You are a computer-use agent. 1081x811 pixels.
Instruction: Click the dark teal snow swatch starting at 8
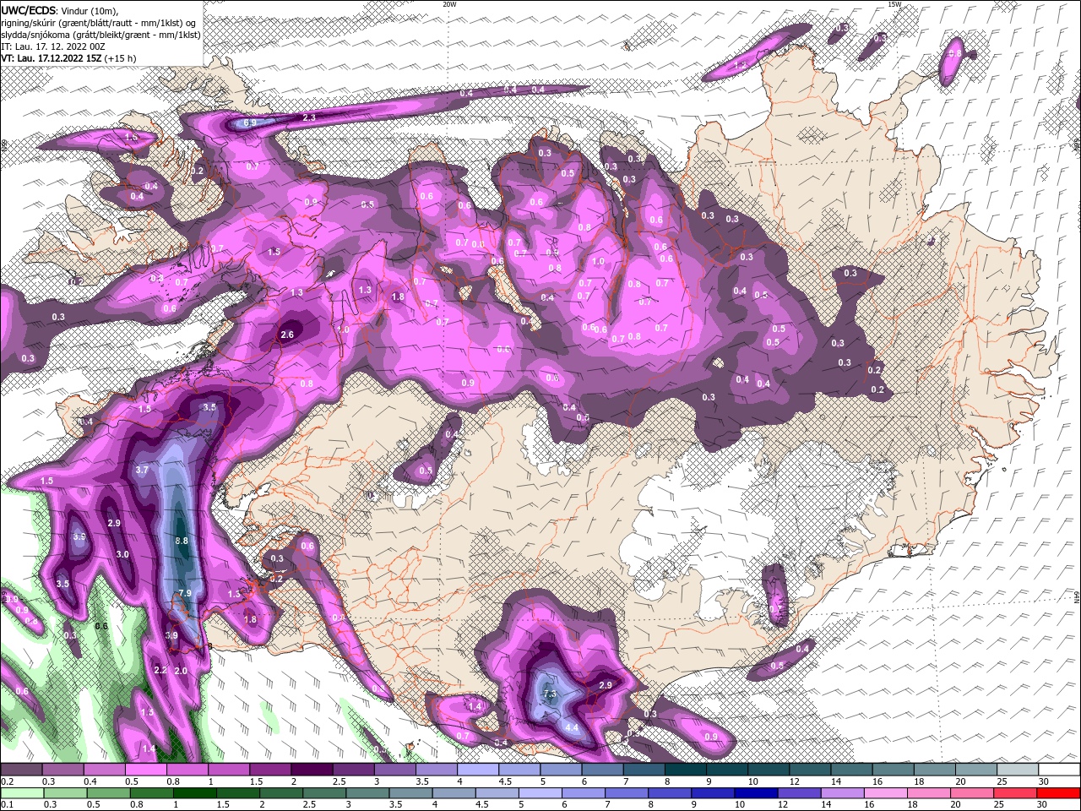coord(684,770)
